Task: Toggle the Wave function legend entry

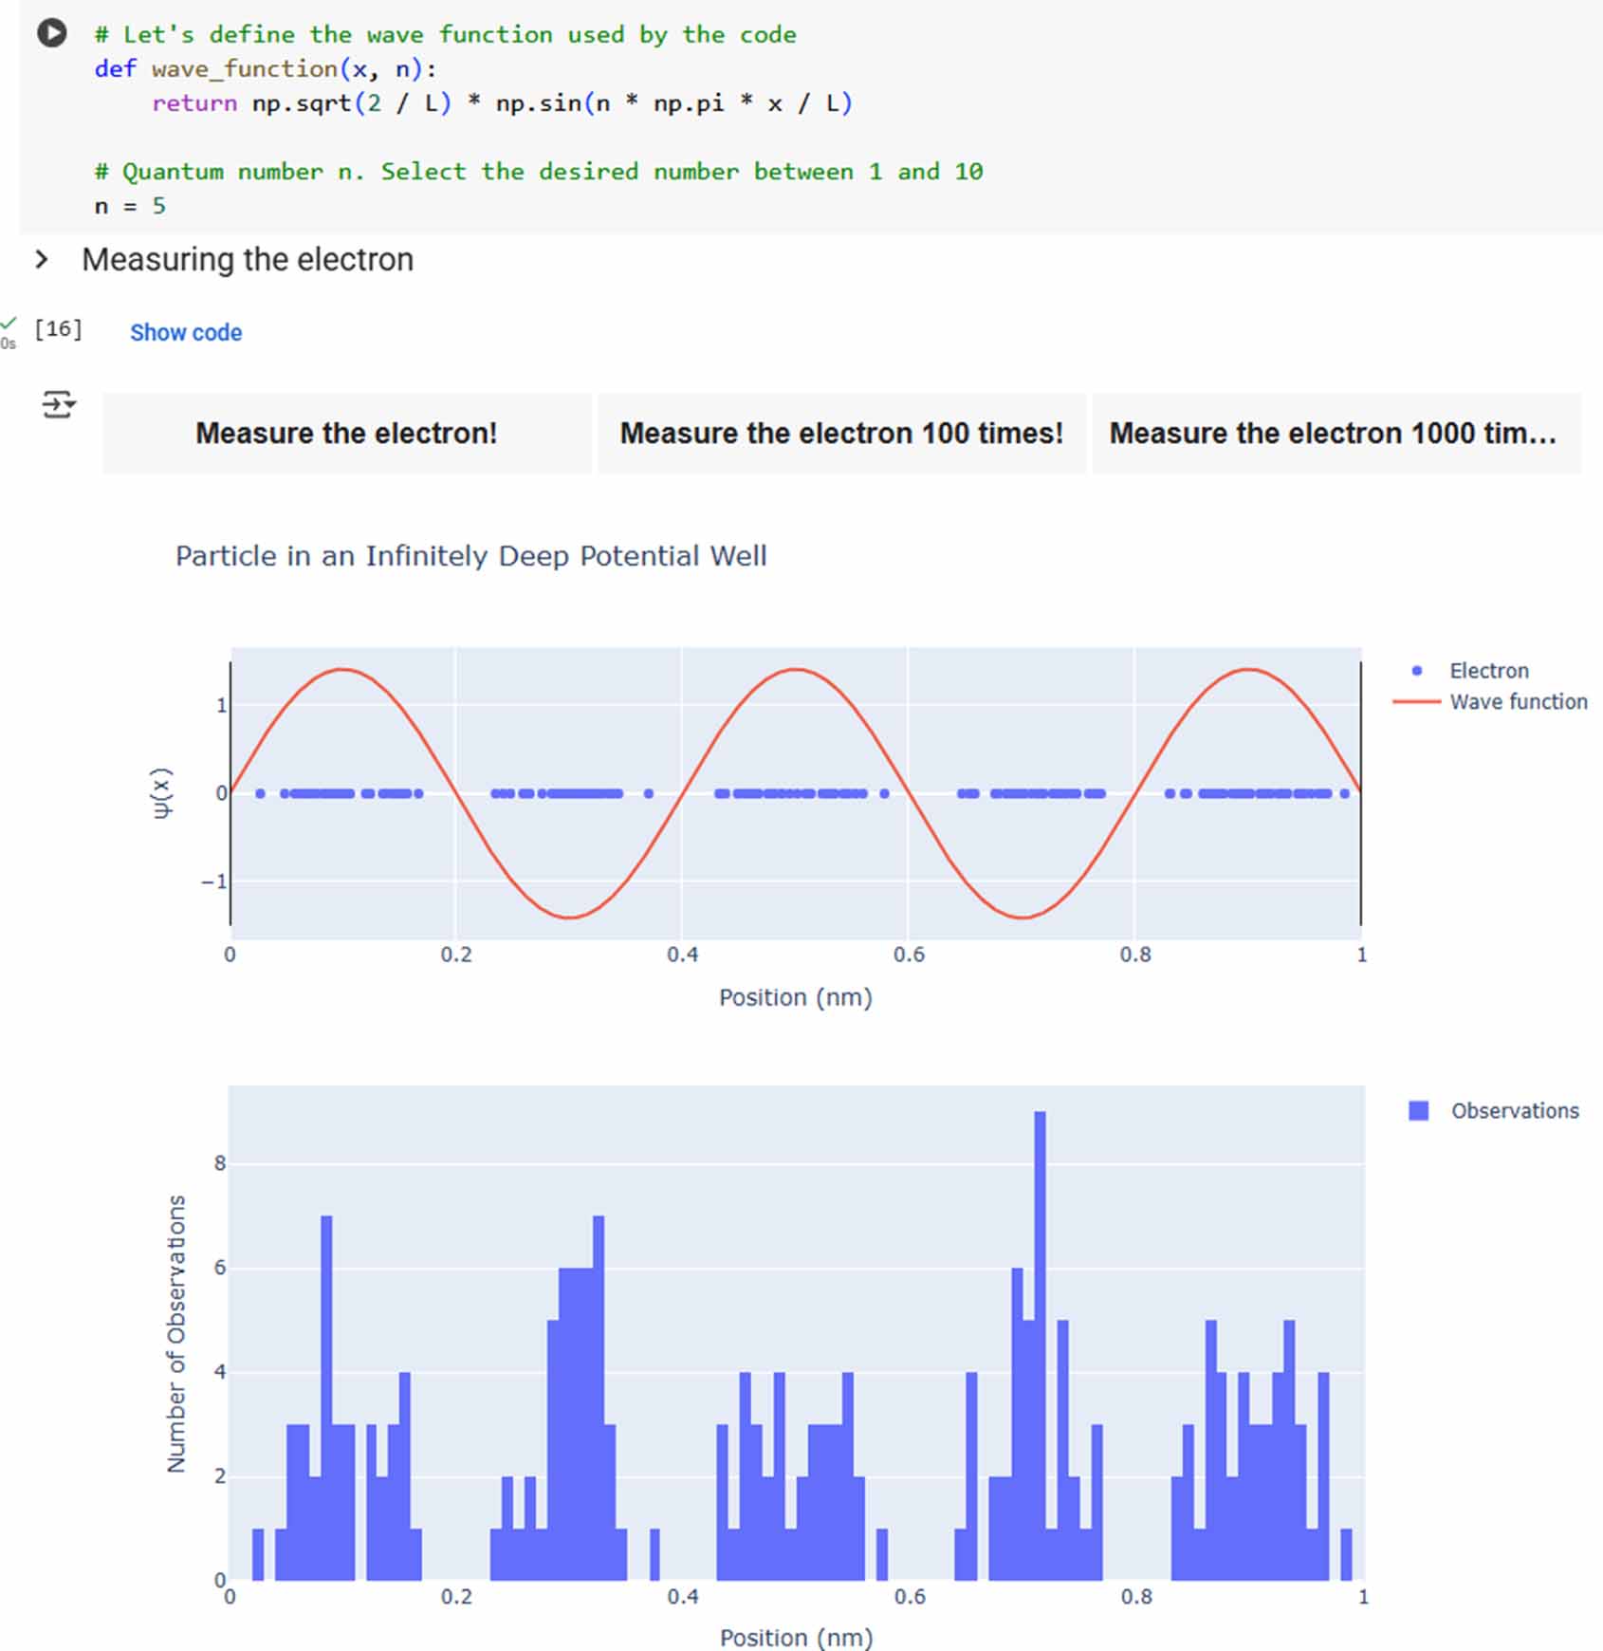Action: point(1519,701)
